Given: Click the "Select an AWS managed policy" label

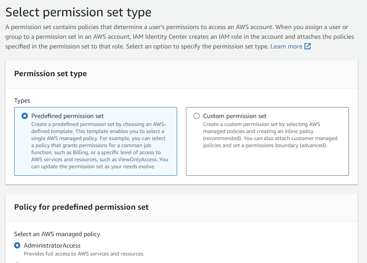Looking at the screenshot, I should click(x=57, y=234).
